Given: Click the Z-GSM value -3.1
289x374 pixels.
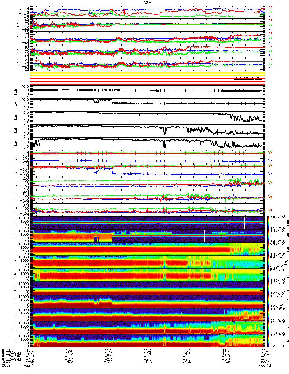Looking at the screenshot, I should point(265,360).
